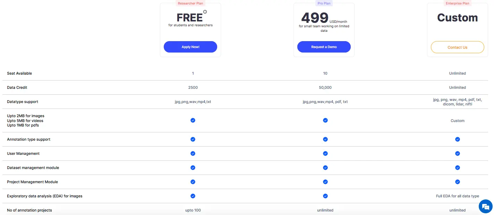This screenshot has height=215, width=494.
Task: Click Pro Plan's Exploratory data analysis checkmark
Action: (x=325, y=196)
